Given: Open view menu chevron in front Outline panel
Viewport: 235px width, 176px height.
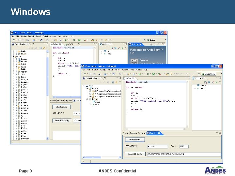Looking at the screenshot, I should [x=220, y=82].
